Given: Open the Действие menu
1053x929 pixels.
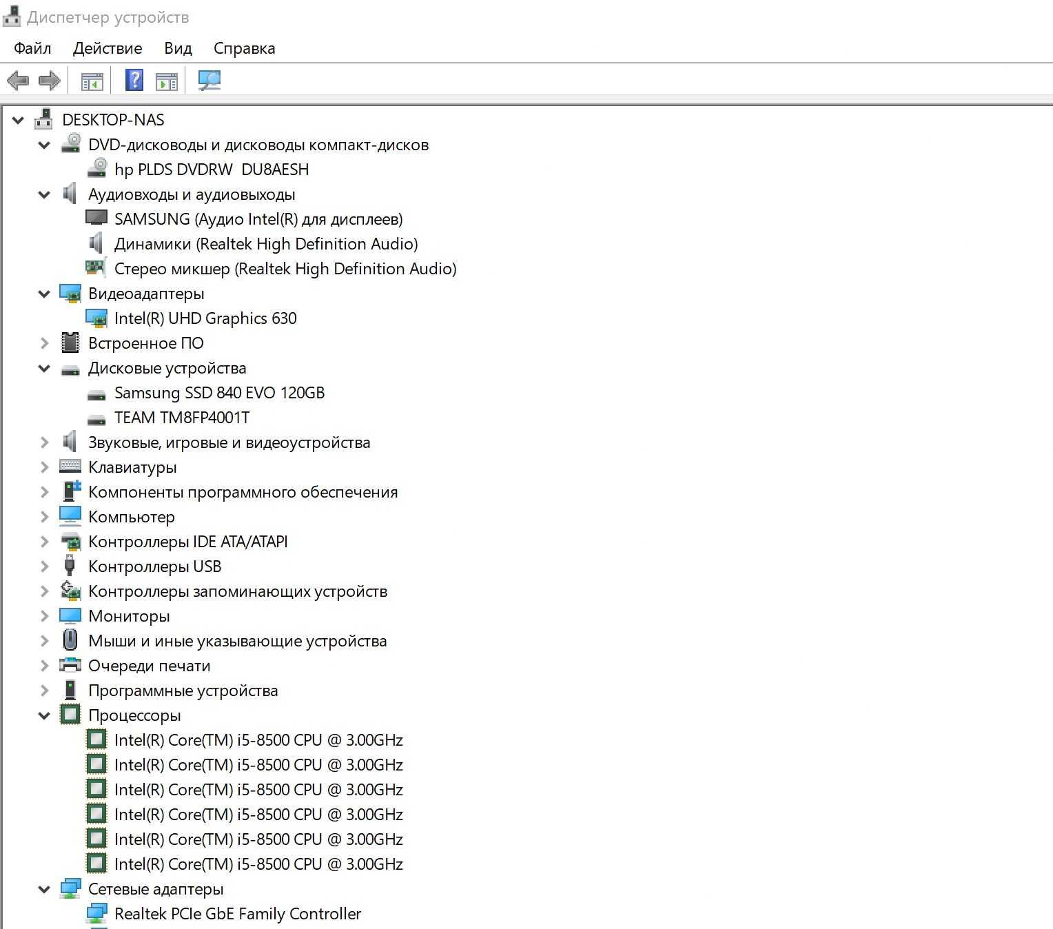Looking at the screenshot, I should 108,48.
